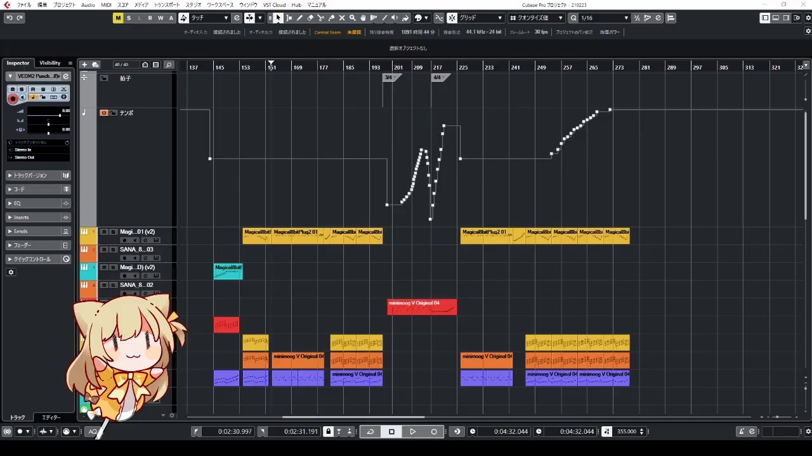Toggle the Cycle loop button in transport
The height and width of the screenshot is (456, 812).
tap(370, 431)
